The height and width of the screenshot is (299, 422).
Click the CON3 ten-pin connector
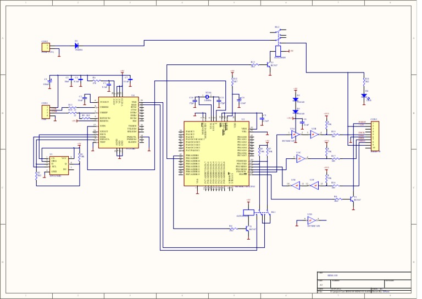(375, 136)
